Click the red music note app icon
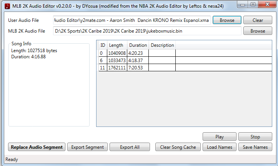Viewport: 278px width, 166px height. coord(7,6)
